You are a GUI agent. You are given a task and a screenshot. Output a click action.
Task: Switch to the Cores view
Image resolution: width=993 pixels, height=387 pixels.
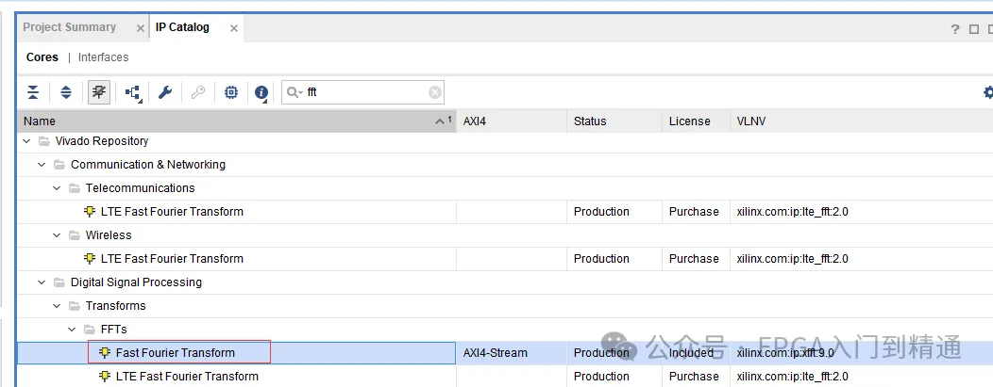(x=42, y=56)
